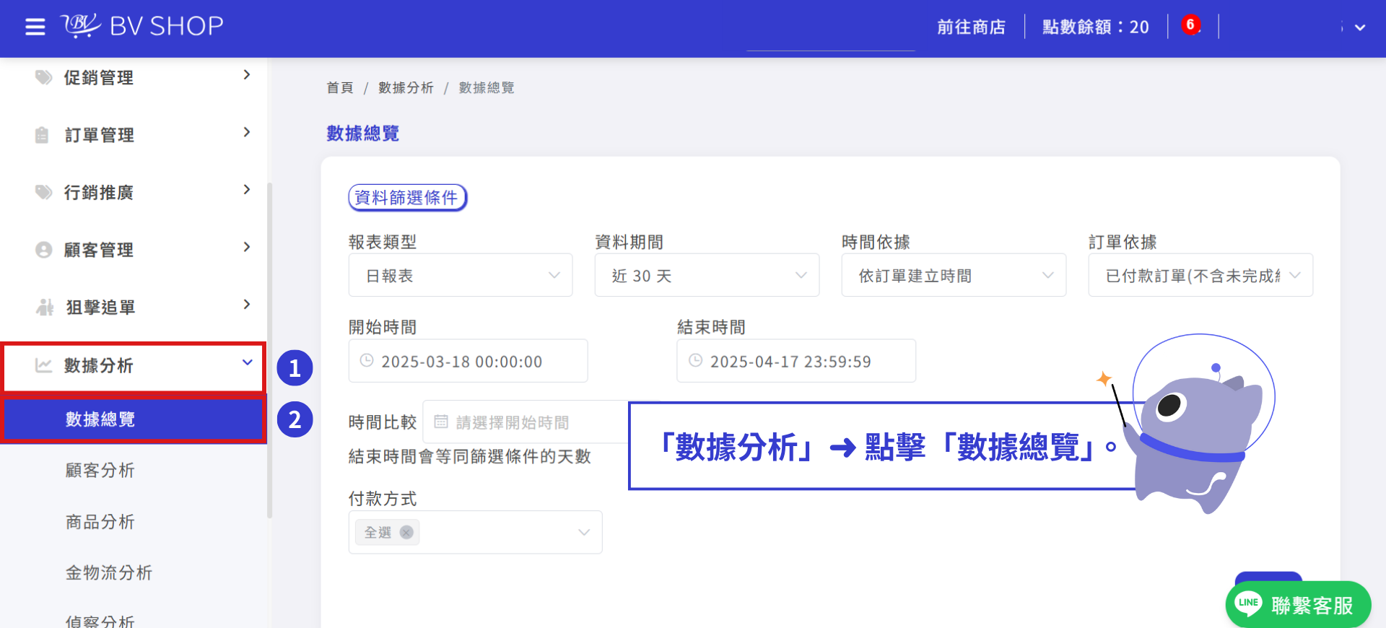The height and width of the screenshot is (628, 1386).
Task: Click the 狙擊追單 icon
Action: 45,308
